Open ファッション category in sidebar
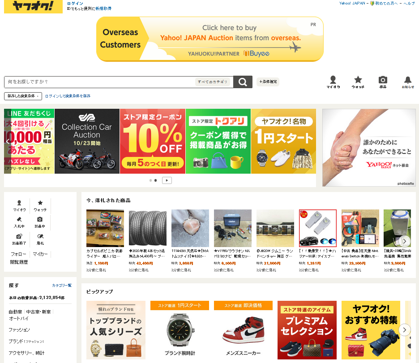Screen dimensions: 419x363 [19, 330]
